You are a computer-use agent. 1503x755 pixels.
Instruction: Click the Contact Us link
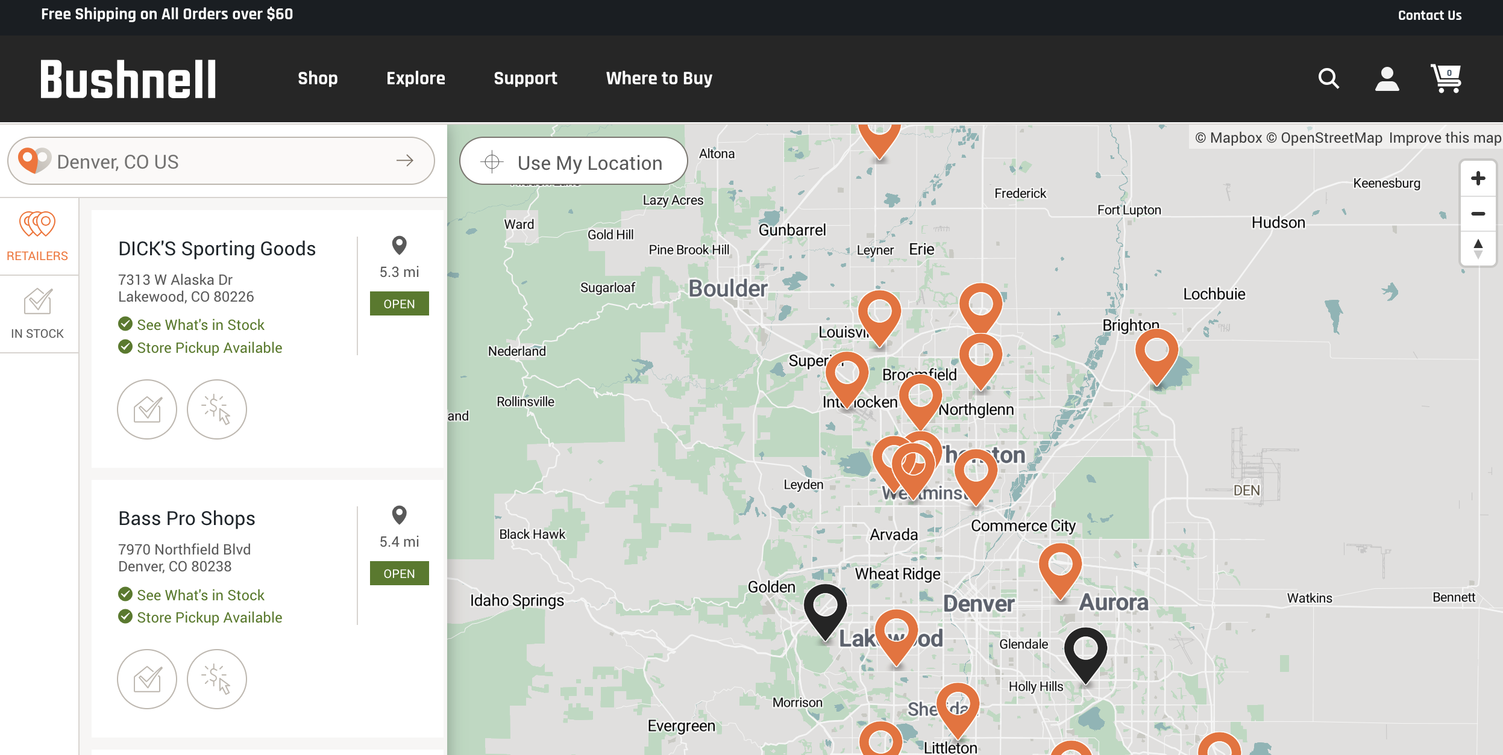click(x=1429, y=15)
